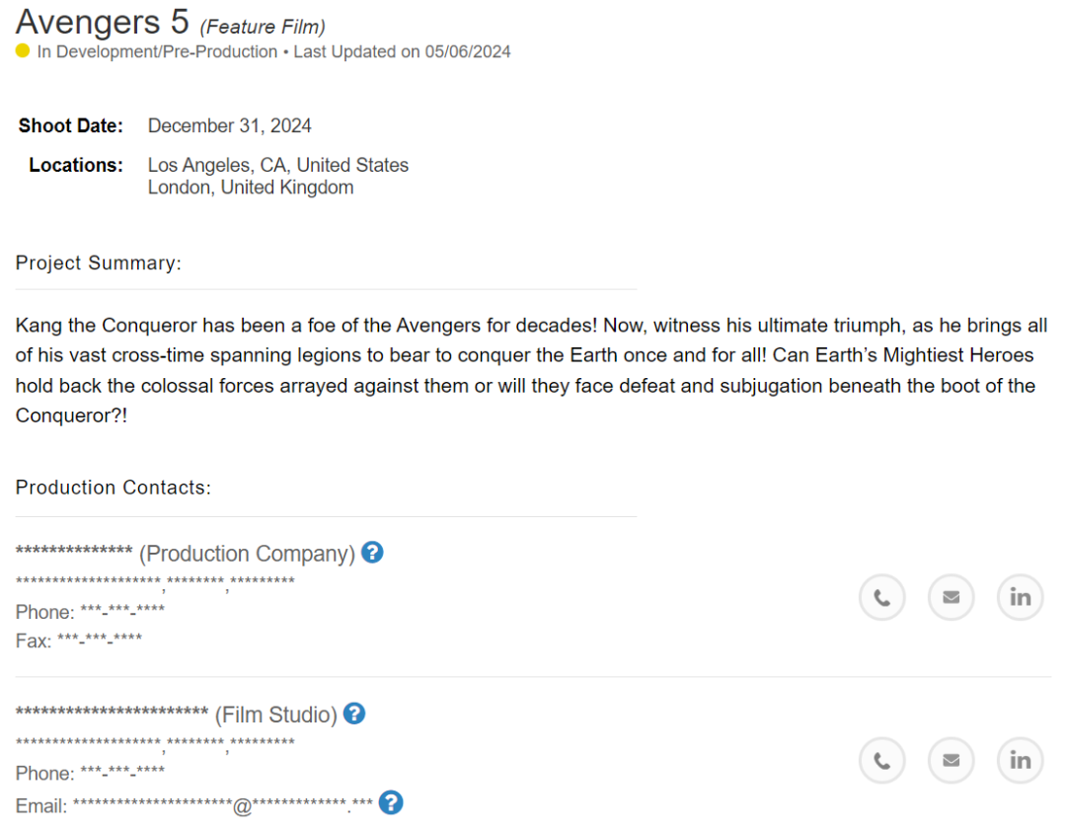
Task: Click the help icon next to Film Studio
Action: tap(354, 714)
